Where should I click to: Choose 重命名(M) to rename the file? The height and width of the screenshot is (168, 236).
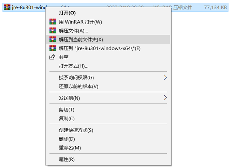pyautogui.click(x=70, y=148)
